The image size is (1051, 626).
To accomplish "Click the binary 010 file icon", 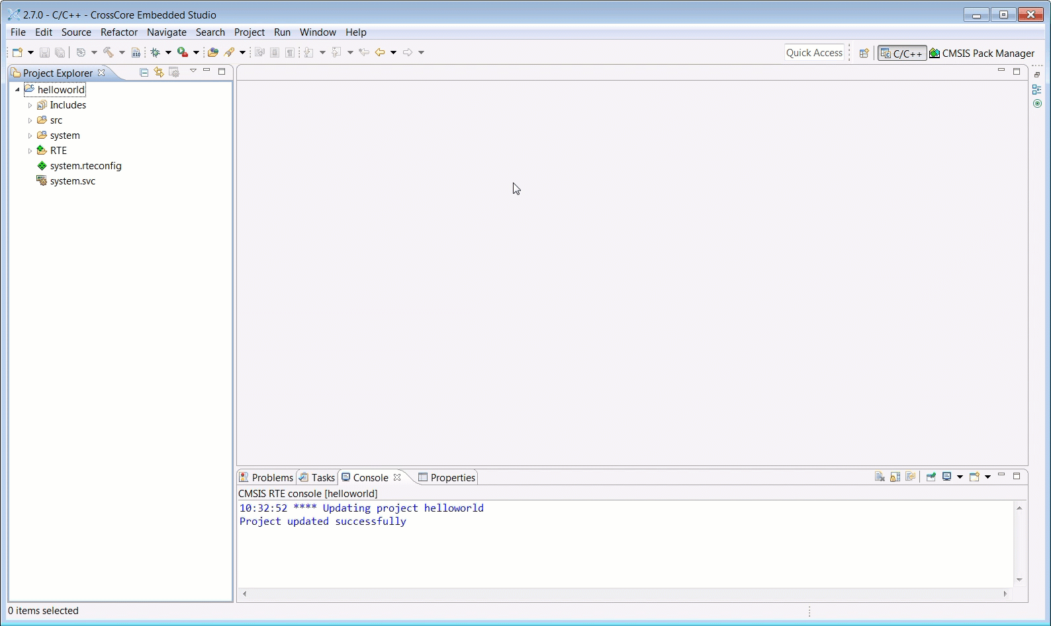I will [136, 52].
